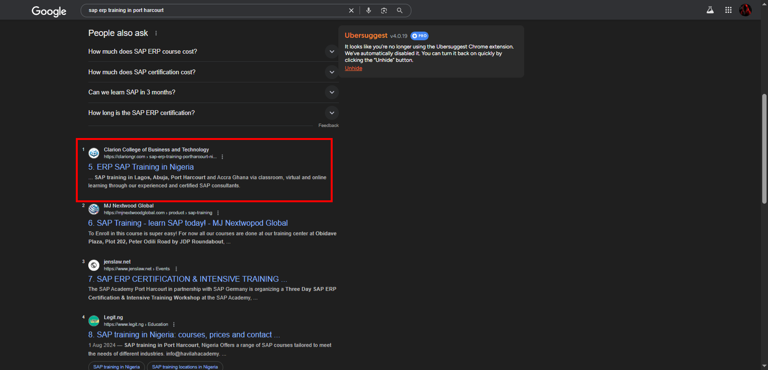Click Unhide in the Ubersuggest panel
Image resolution: width=768 pixels, height=370 pixels.
pyautogui.click(x=354, y=69)
